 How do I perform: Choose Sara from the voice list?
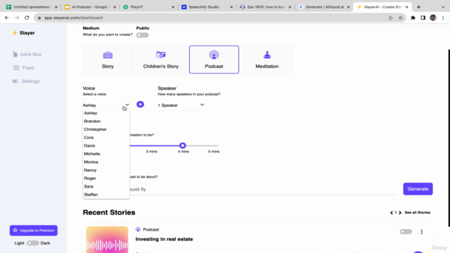coord(106,186)
